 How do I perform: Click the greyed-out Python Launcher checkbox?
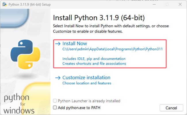[x=55, y=101]
